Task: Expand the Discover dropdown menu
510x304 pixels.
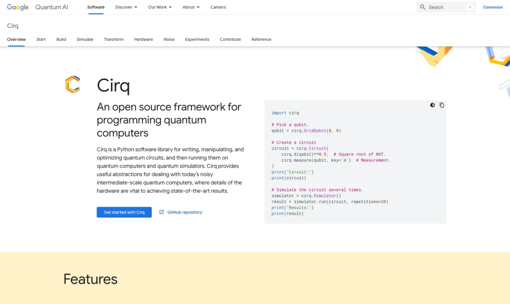Action: [126, 7]
